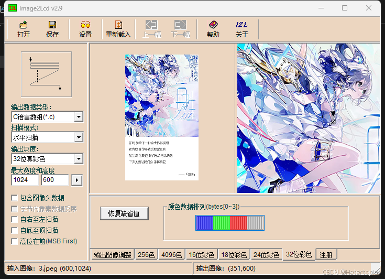Open the 注册 (Register) tab
385x279 pixels.
pos(326,255)
